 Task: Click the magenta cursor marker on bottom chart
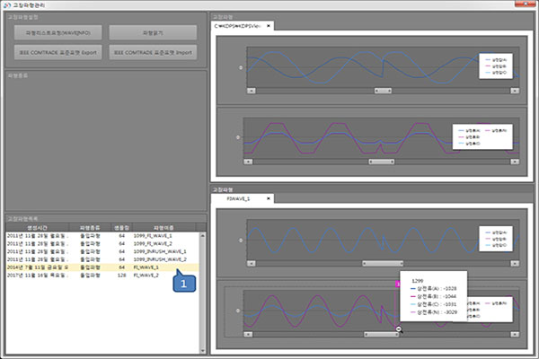(398, 284)
